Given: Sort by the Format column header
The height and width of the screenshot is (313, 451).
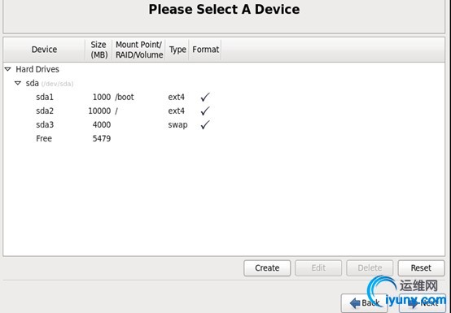Looking at the screenshot, I should click(205, 50).
